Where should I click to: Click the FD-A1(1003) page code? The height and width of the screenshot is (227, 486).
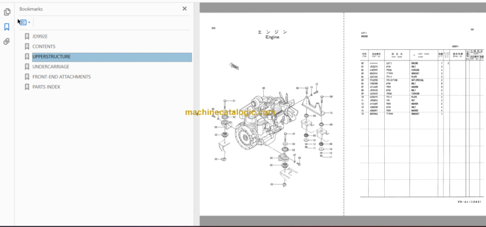tap(470, 202)
